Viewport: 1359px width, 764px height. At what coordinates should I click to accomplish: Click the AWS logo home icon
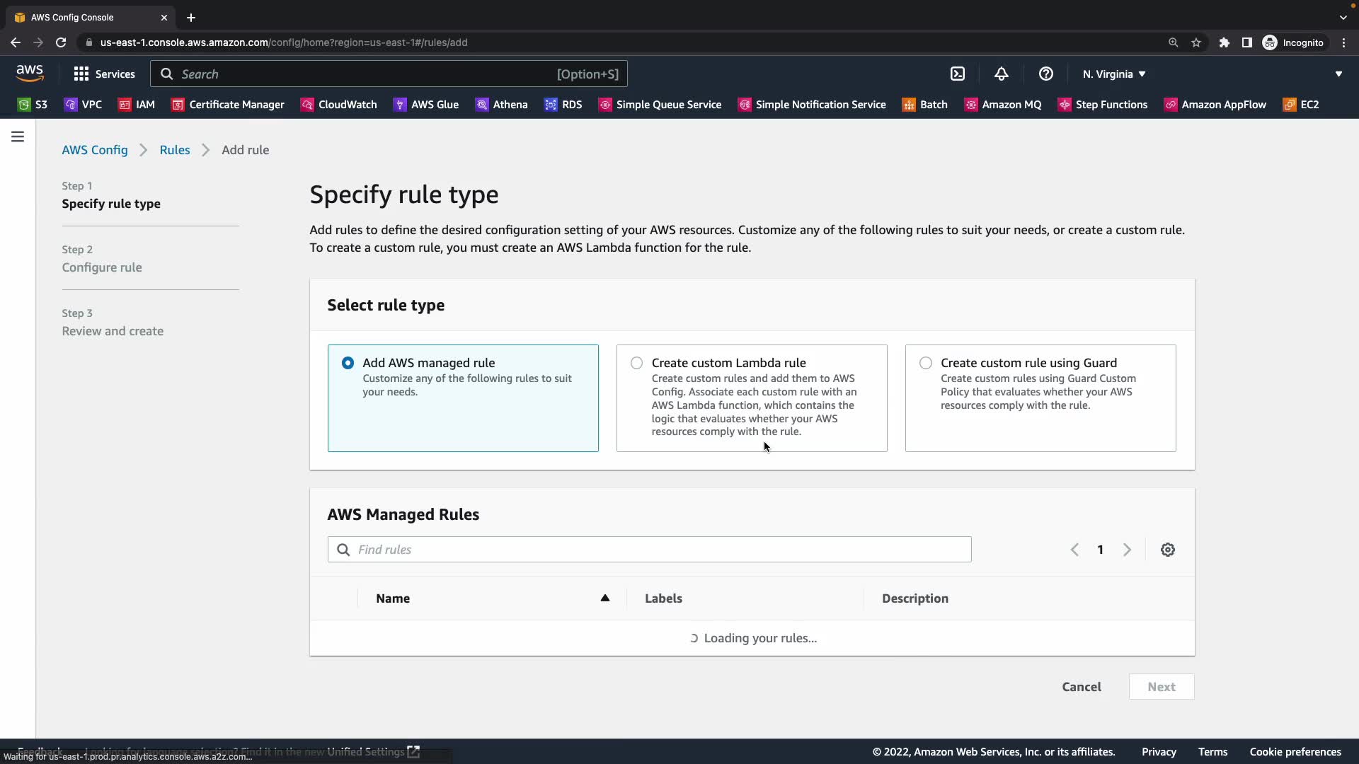tap(30, 74)
